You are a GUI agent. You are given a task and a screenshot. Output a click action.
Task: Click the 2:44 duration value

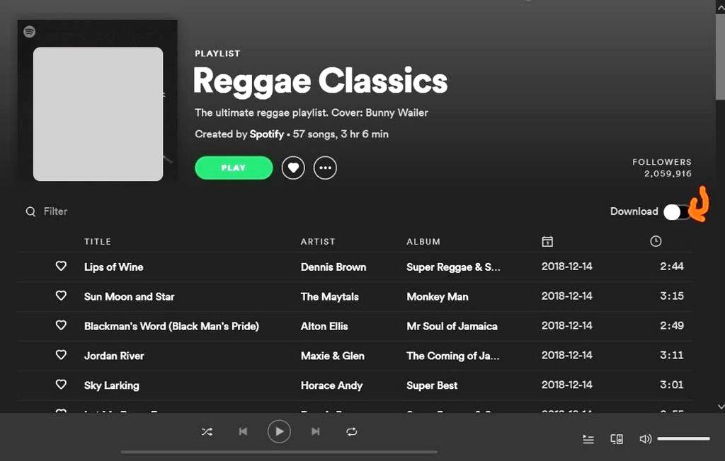tap(672, 266)
